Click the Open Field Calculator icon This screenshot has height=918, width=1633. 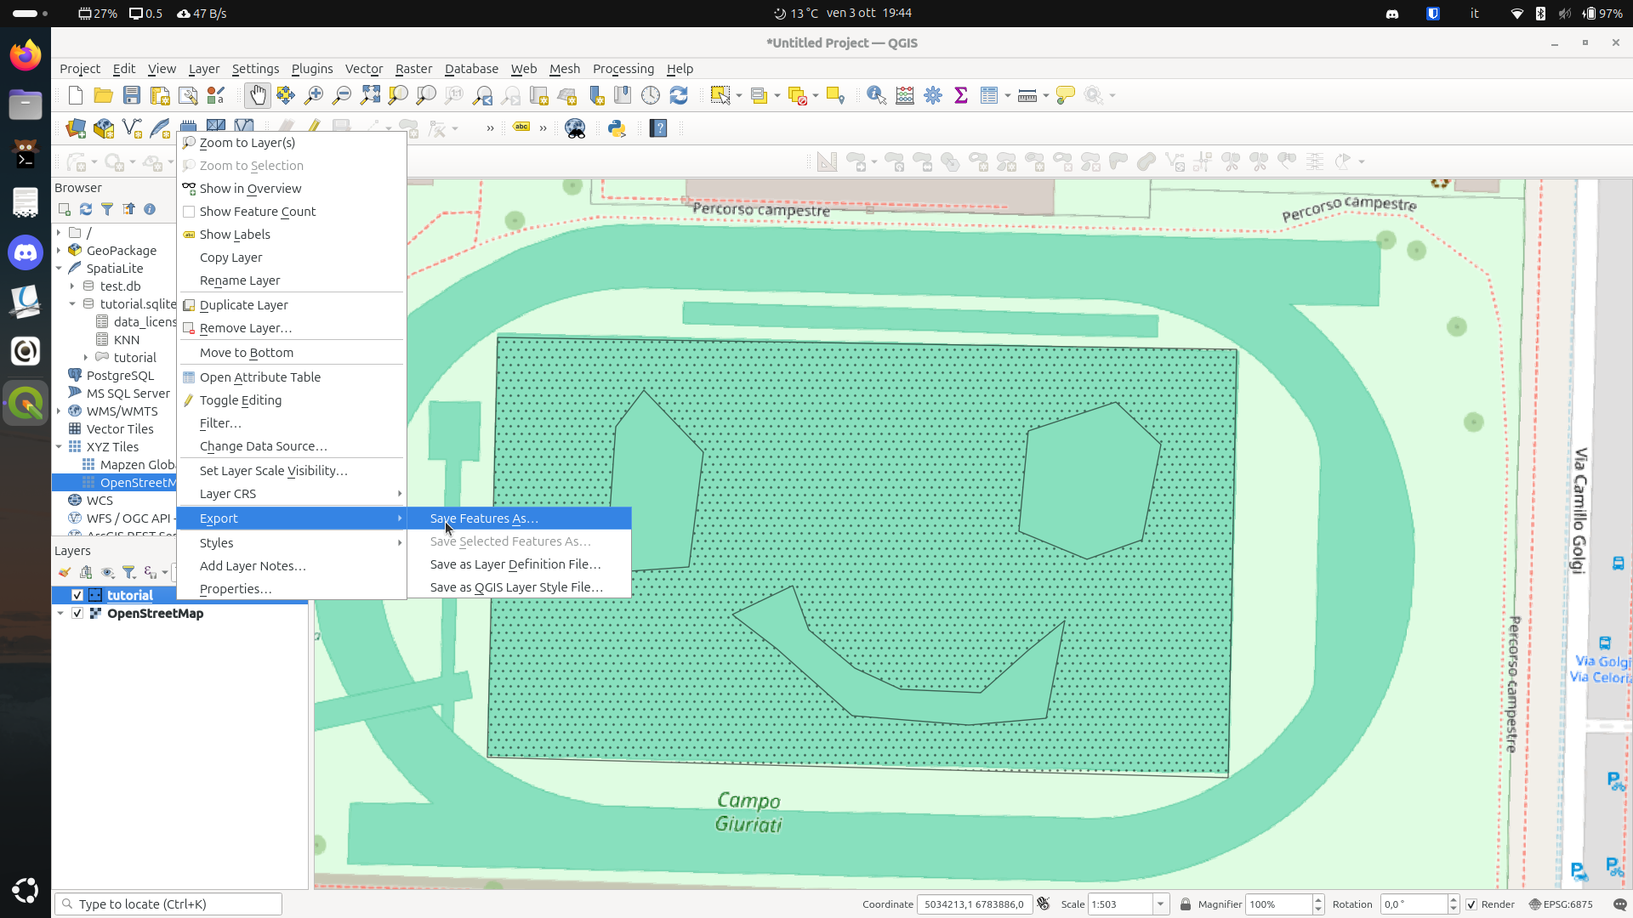pos(905,95)
